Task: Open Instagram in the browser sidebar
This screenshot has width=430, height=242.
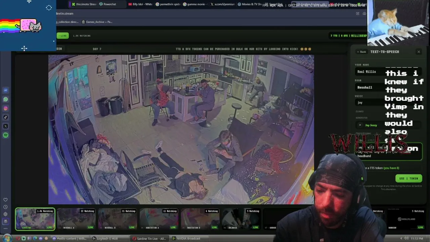Action: point(5,108)
